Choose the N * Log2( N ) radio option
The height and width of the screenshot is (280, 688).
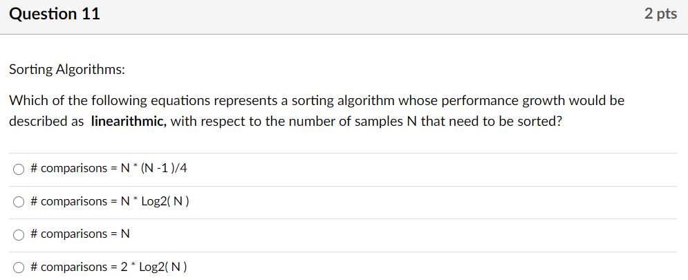tap(19, 203)
